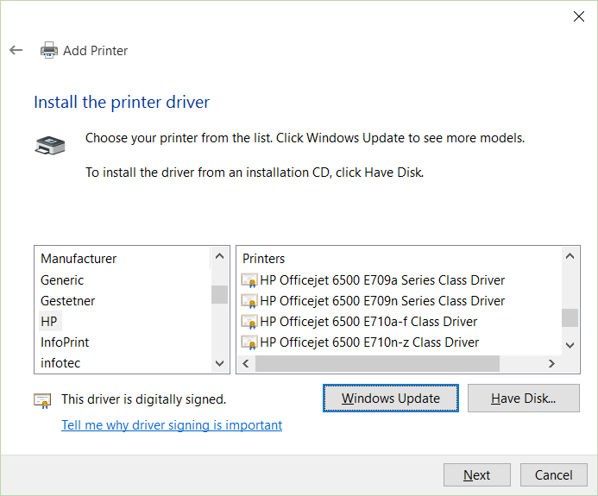Click the Manufacturer list scrollbar thumb

pyautogui.click(x=219, y=294)
